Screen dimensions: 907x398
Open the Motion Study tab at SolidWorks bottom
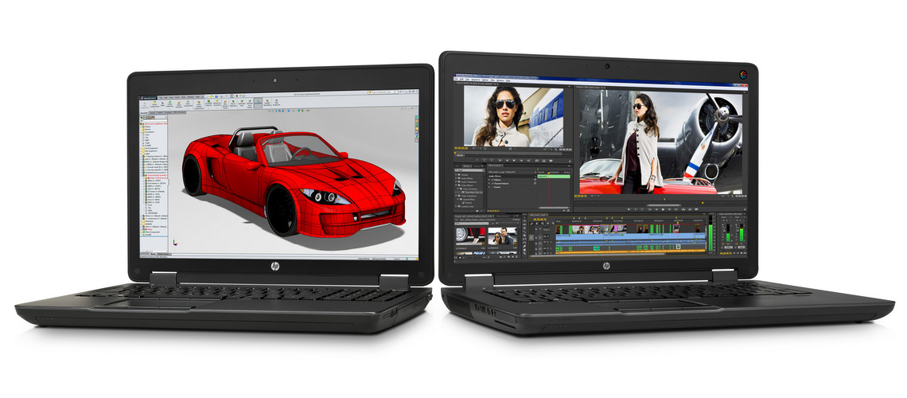click(164, 254)
